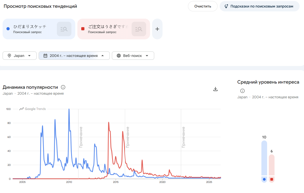Show info about Динамика популярности

[63, 87]
